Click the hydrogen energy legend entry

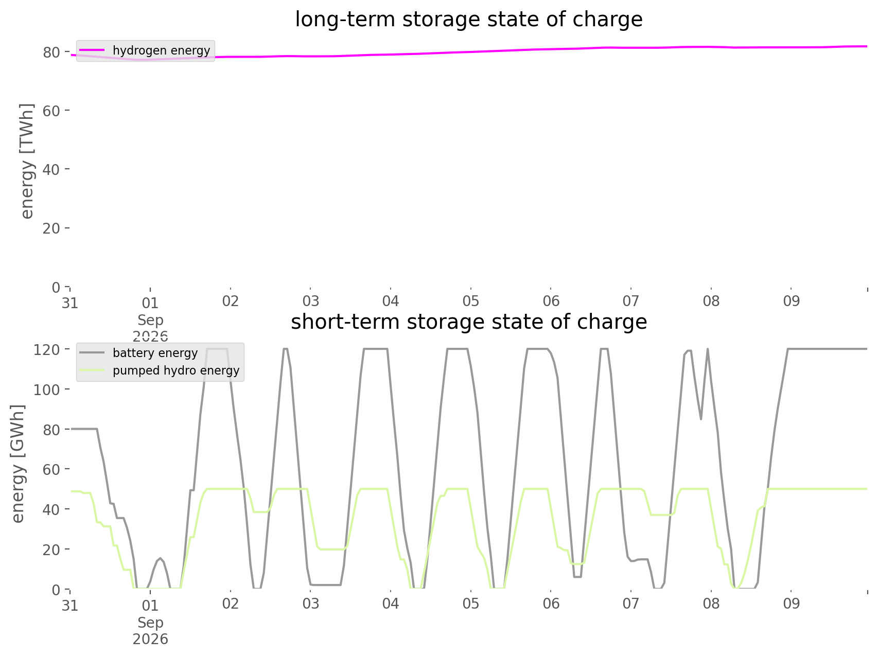pos(145,50)
